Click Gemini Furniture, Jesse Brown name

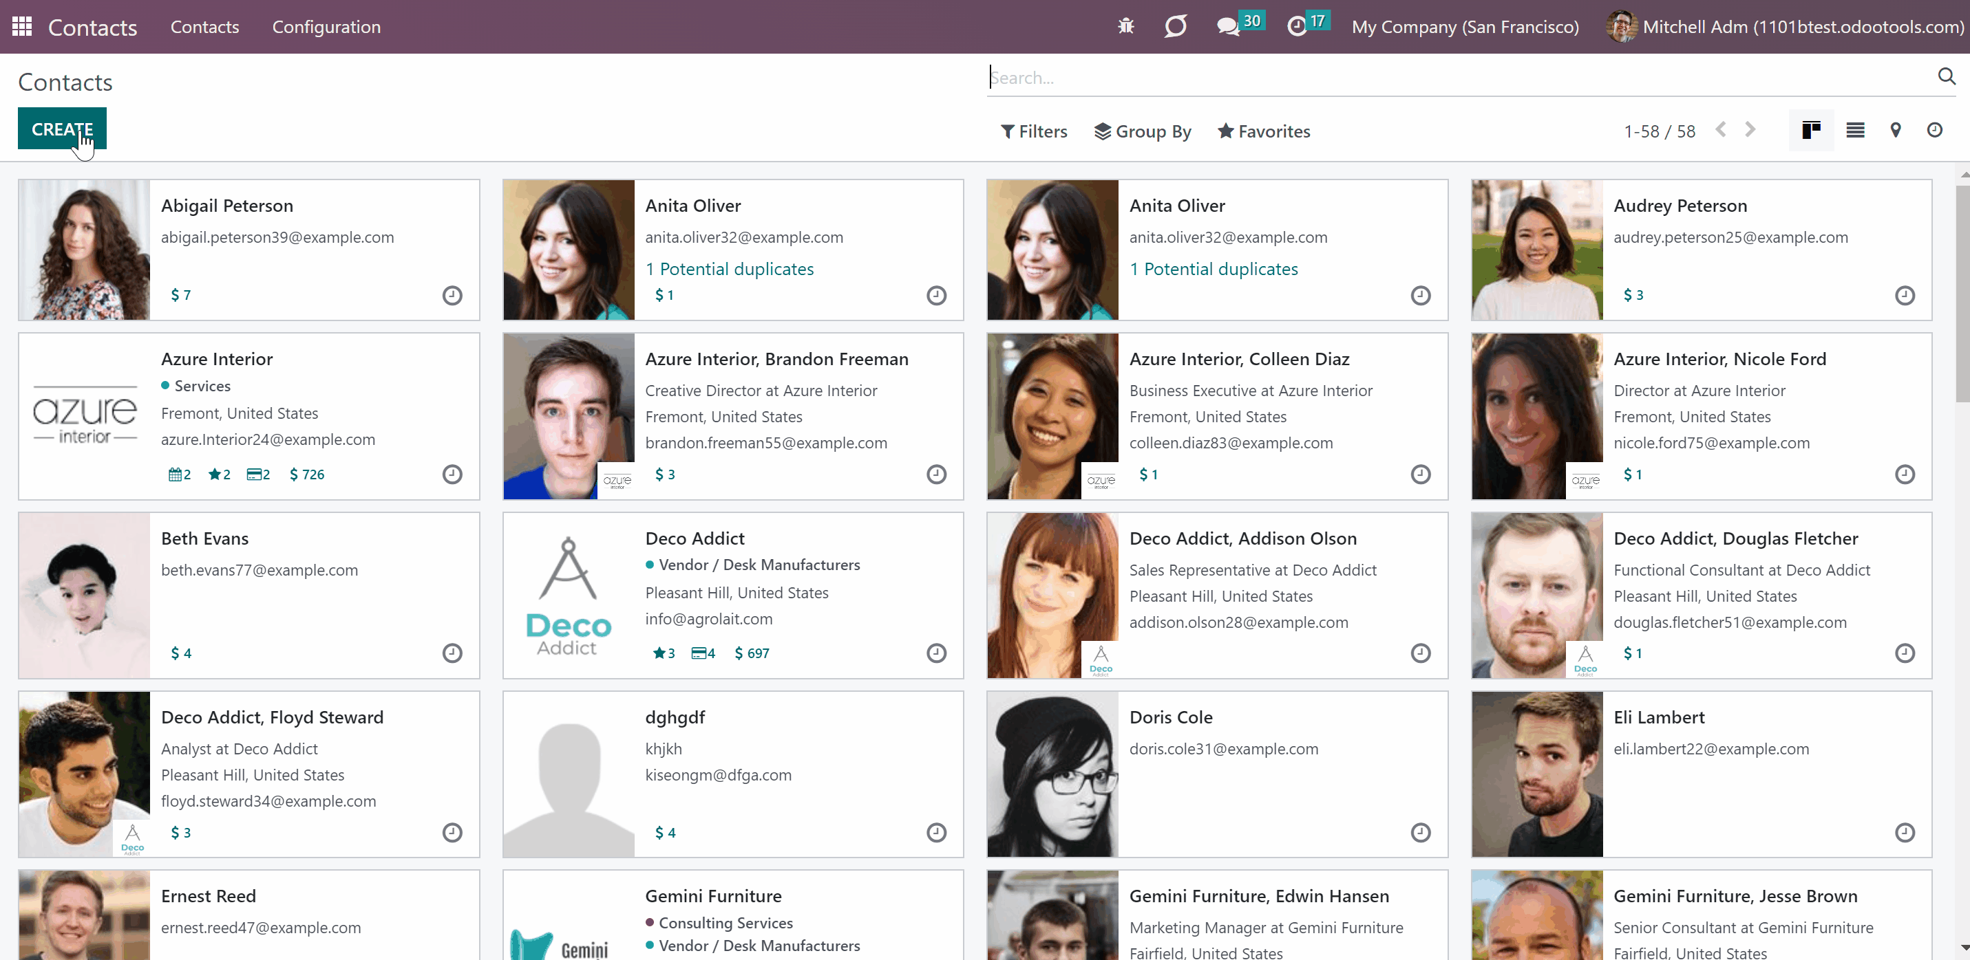1735,896
